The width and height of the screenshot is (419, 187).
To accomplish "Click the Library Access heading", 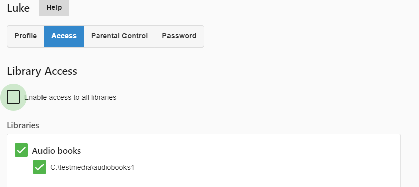I will coord(42,71).
